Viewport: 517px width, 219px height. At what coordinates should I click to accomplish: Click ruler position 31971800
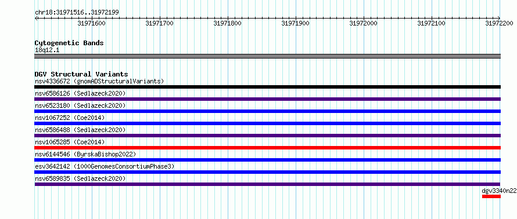(227, 23)
